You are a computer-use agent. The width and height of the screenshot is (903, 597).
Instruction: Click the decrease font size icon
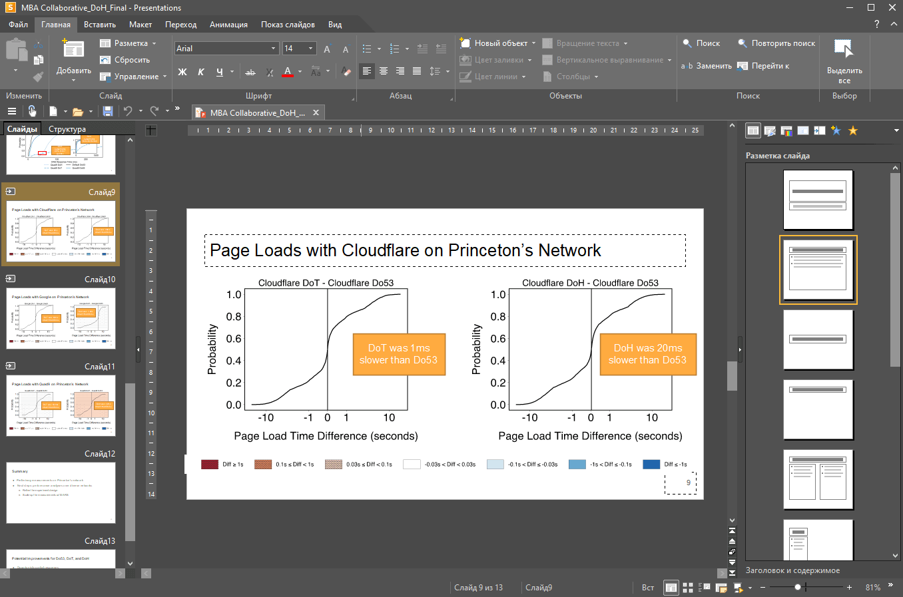pyautogui.click(x=345, y=49)
